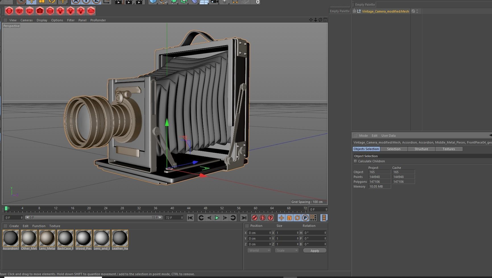492x278 pixels.
Task: Click the viewport zoom camera icon
Action: tap(315, 20)
